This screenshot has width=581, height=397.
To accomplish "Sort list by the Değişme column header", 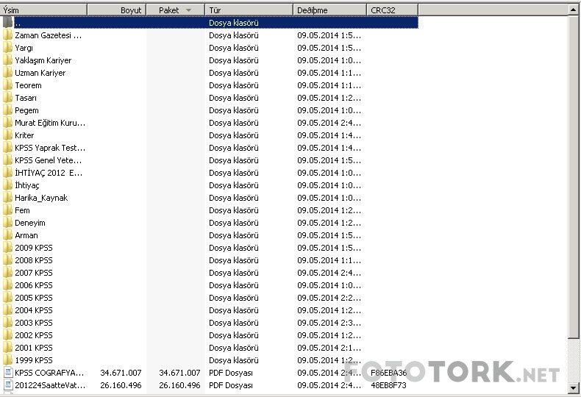I will 329,10.
